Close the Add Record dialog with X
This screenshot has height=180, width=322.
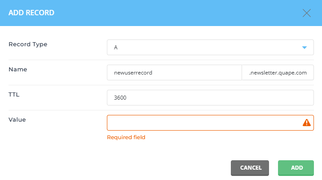(x=307, y=13)
